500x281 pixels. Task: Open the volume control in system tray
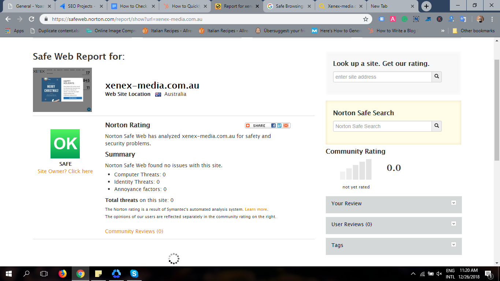tap(439, 274)
